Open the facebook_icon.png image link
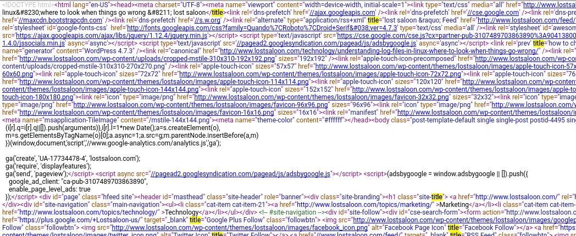This screenshot has height=236, width=576. click(240, 228)
